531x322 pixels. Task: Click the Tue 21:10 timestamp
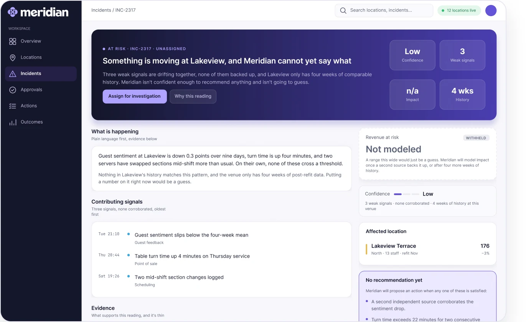(x=109, y=234)
